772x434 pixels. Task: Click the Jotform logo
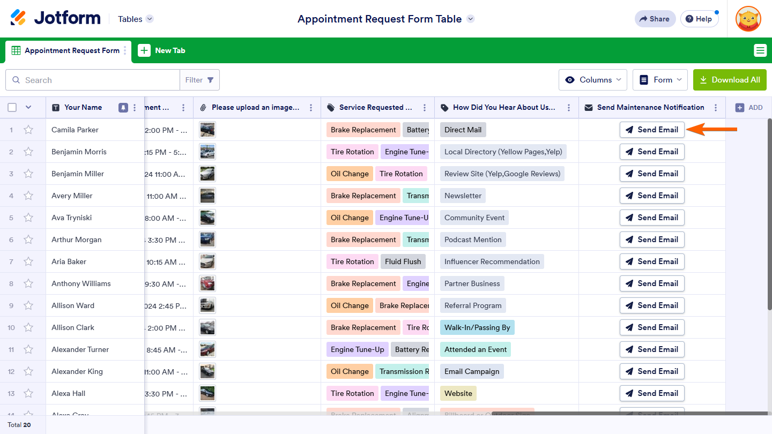pyautogui.click(x=55, y=18)
